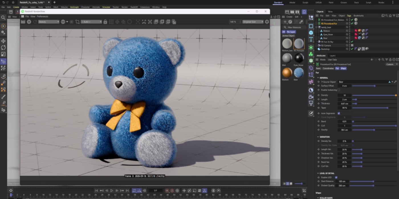
Task: Open RenderView Preferences menu
Action: [x=42, y=16]
